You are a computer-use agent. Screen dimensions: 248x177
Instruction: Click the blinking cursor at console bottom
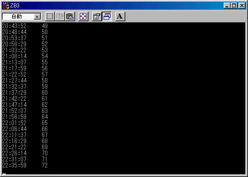point(4,174)
